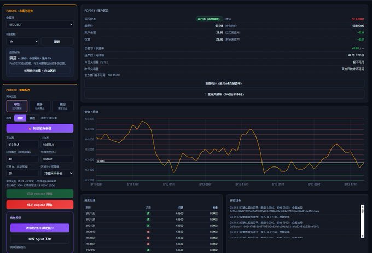Click the small icon inside the smart fill button
Viewport: 372px width, 253px height.
30,129
